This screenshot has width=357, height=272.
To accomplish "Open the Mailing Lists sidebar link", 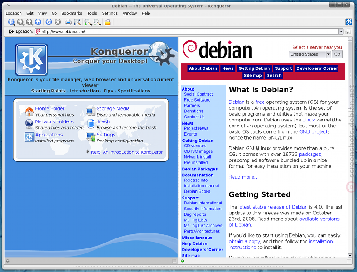I will coord(195,220).
